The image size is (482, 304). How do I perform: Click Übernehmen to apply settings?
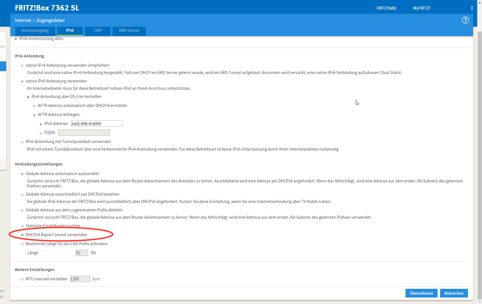coord(421,293)
